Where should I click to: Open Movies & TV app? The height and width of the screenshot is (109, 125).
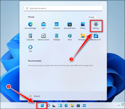[x=96, y=37]
